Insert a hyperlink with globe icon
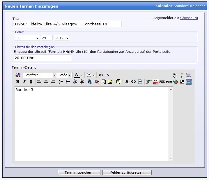Viewport: 209px width, 180px height. point(90,82)
